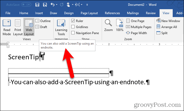Switch to the Insert tab
184x111 pixels.
[x=39, y=13]
